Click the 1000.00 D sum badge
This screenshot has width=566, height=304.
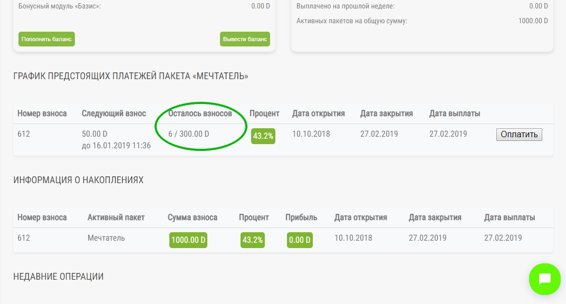point(188,240)
